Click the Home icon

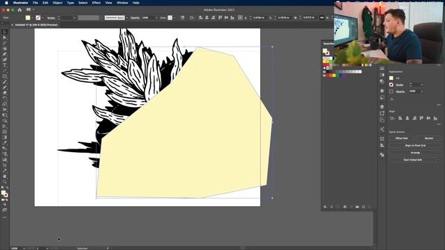click(x=19, y=10)
